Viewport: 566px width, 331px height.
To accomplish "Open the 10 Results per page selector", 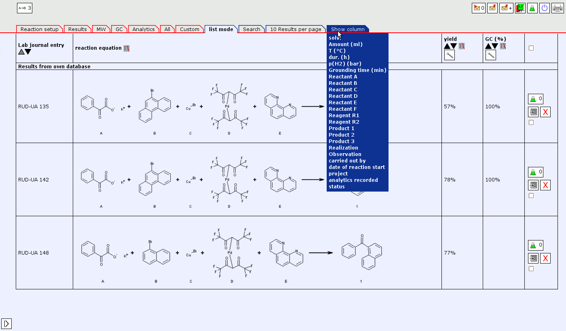I will coord(296,29).
